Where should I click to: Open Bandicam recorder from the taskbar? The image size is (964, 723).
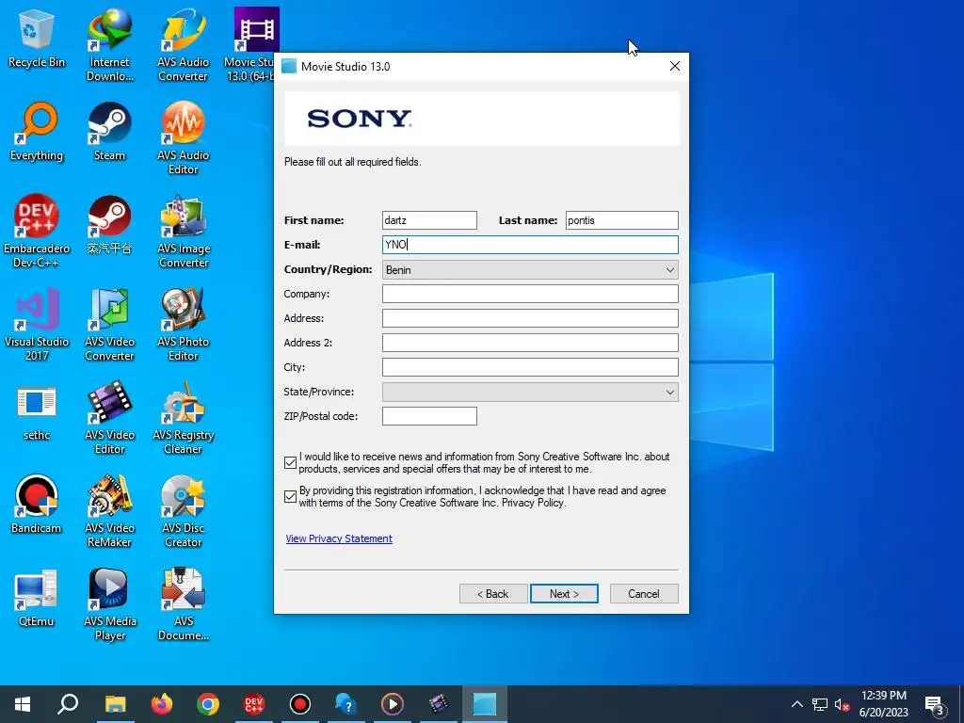tap(300, 704)
